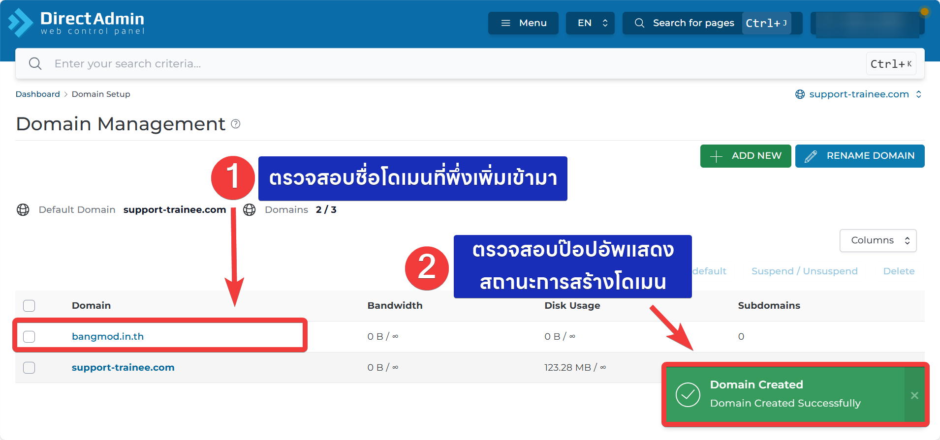Open the EN language dropdown
Image resolution: width=940 pixels, height=440 pixels.
pyautogui.click(x=590, y=23)
